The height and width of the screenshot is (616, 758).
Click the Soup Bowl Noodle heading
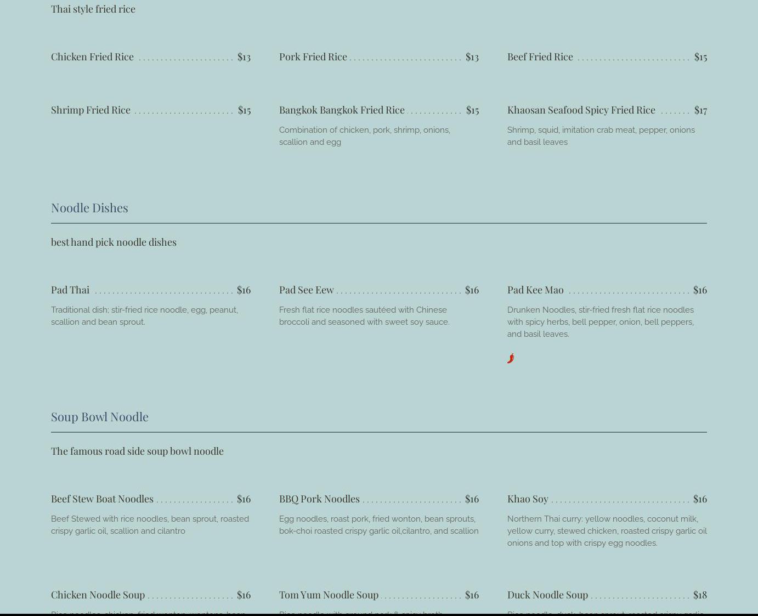click(x=100, y=416)
